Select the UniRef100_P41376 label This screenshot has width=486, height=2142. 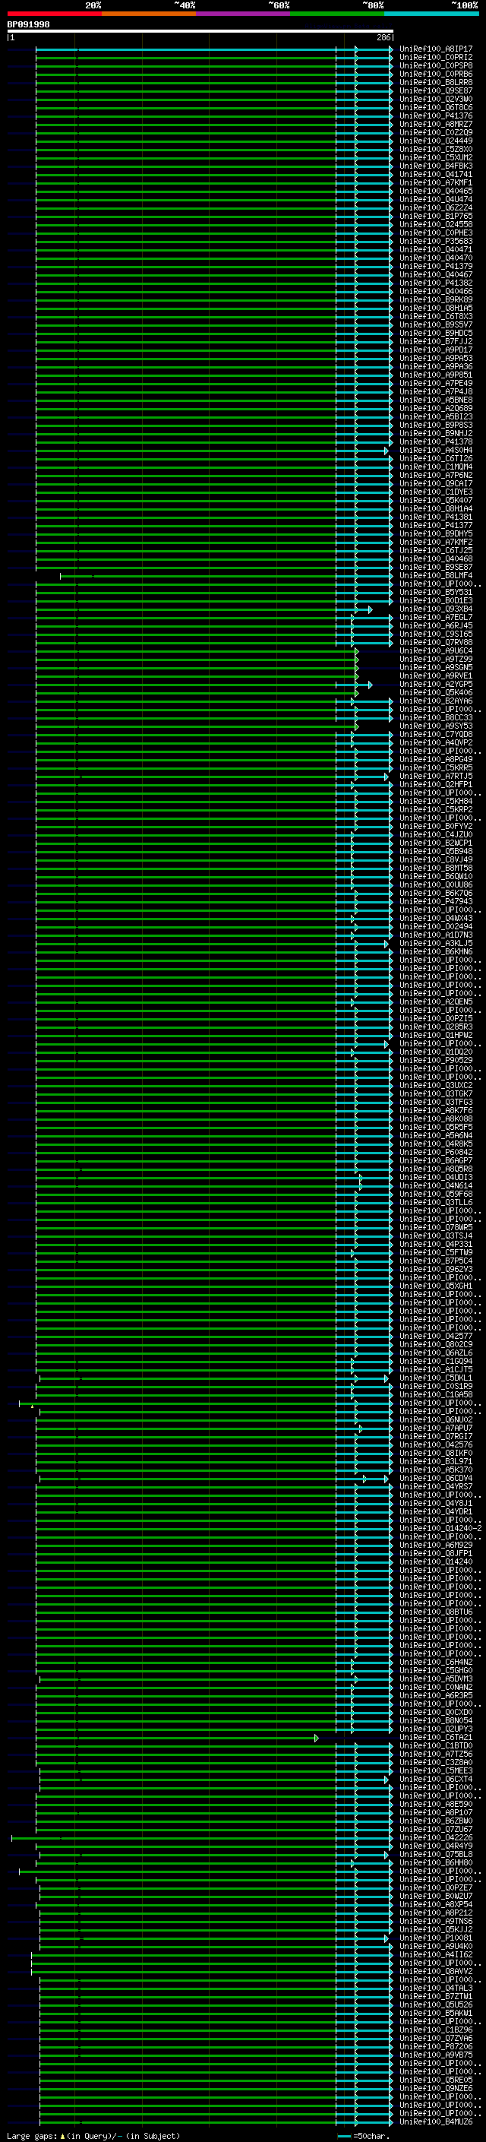click(435, 115)
